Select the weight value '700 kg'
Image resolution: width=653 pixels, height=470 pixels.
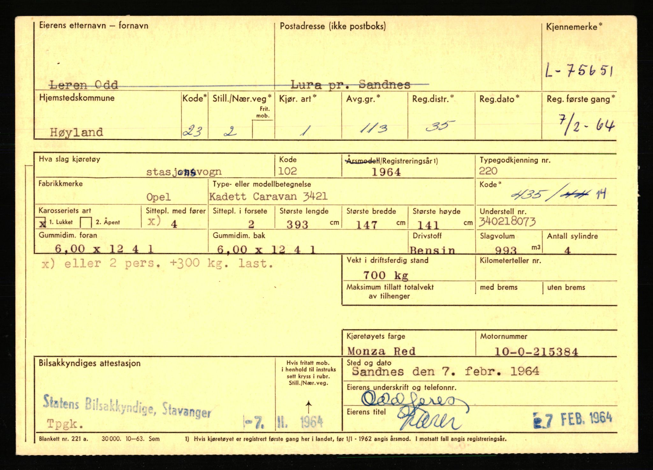point(386,275)
